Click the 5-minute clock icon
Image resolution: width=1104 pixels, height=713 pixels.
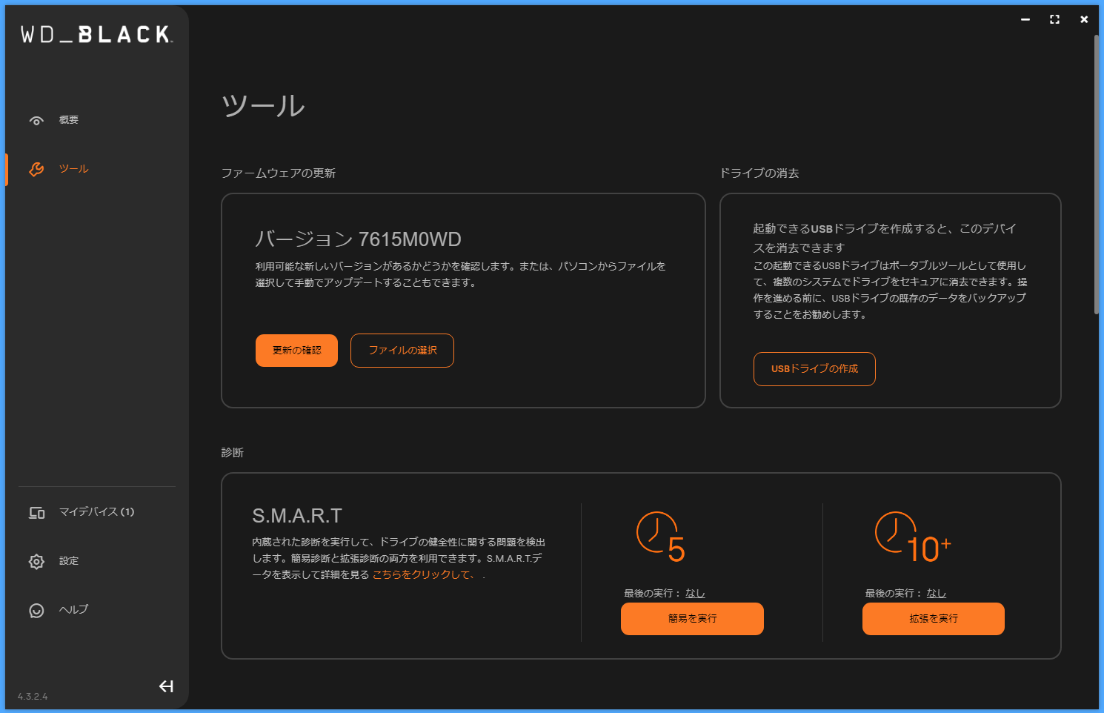(660, 537)
